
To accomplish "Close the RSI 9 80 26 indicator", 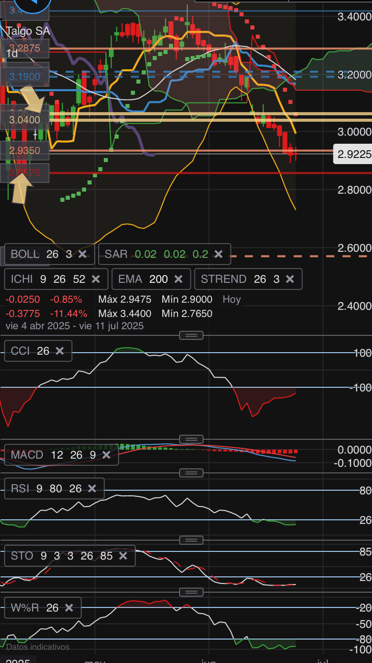I will (x=92, y=489).
